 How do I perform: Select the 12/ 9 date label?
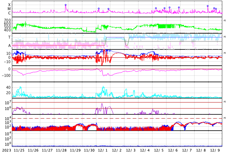[215, 150]
